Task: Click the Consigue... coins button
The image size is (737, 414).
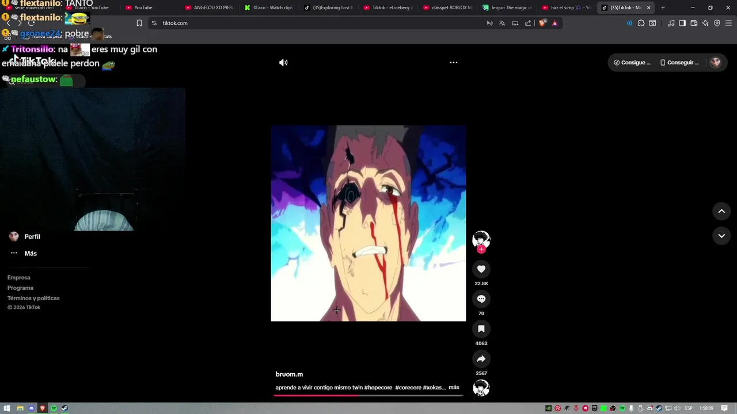Action: pos(632,62)
